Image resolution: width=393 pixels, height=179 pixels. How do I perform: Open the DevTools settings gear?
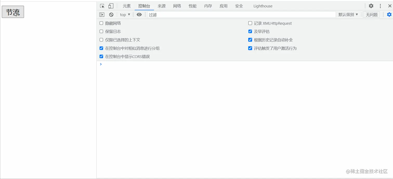(371, 6)
